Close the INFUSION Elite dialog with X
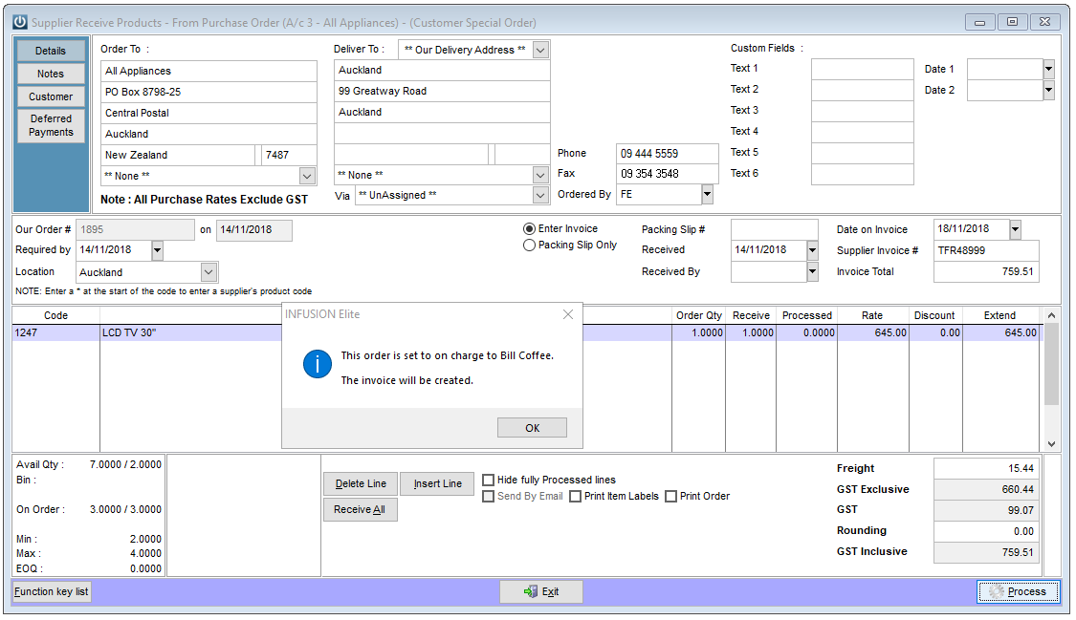The image size is (1076, 620). point(568,314)
